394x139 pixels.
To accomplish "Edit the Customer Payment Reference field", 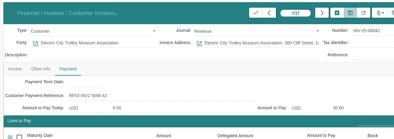I will click(x=161, y=96).
